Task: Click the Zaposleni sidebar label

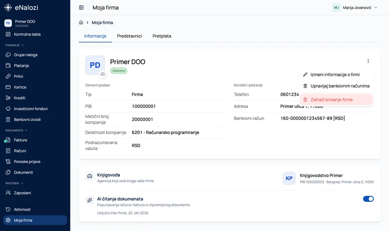Action: (x=22, y=193)
